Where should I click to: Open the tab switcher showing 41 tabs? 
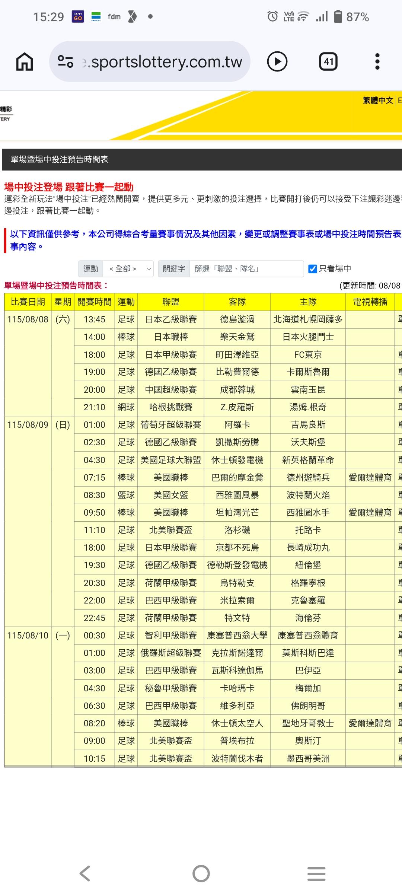pos(328,61)
